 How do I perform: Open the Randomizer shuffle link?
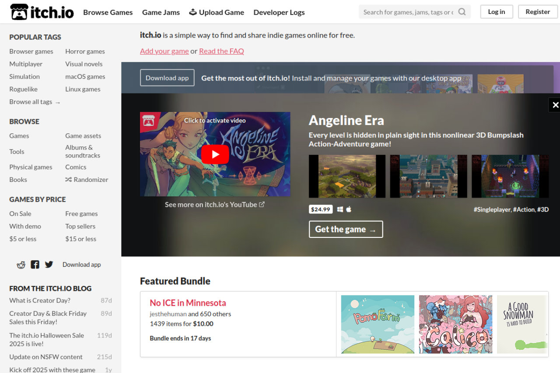point(87,180)
